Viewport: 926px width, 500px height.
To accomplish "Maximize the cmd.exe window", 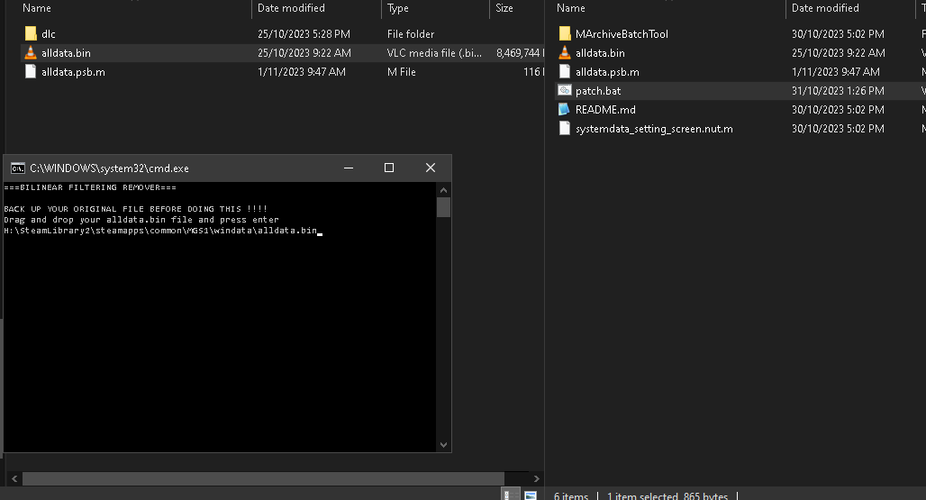I will click(x=388, y=168).
